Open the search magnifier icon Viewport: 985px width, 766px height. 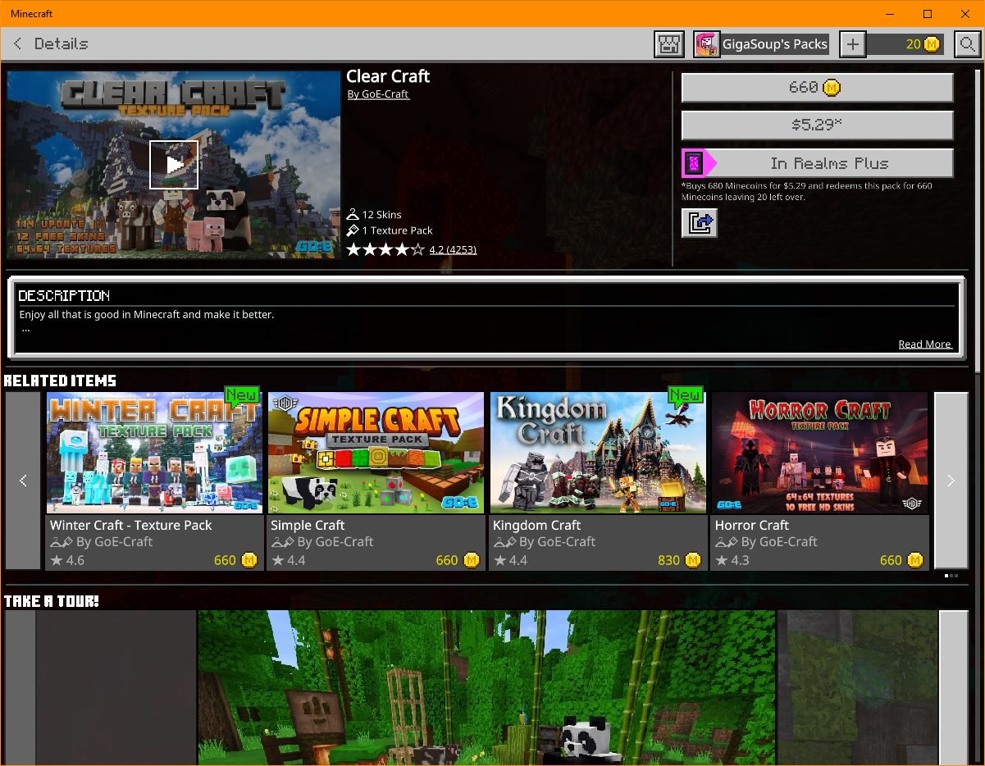pyautogui.click(x=968, y=44)
